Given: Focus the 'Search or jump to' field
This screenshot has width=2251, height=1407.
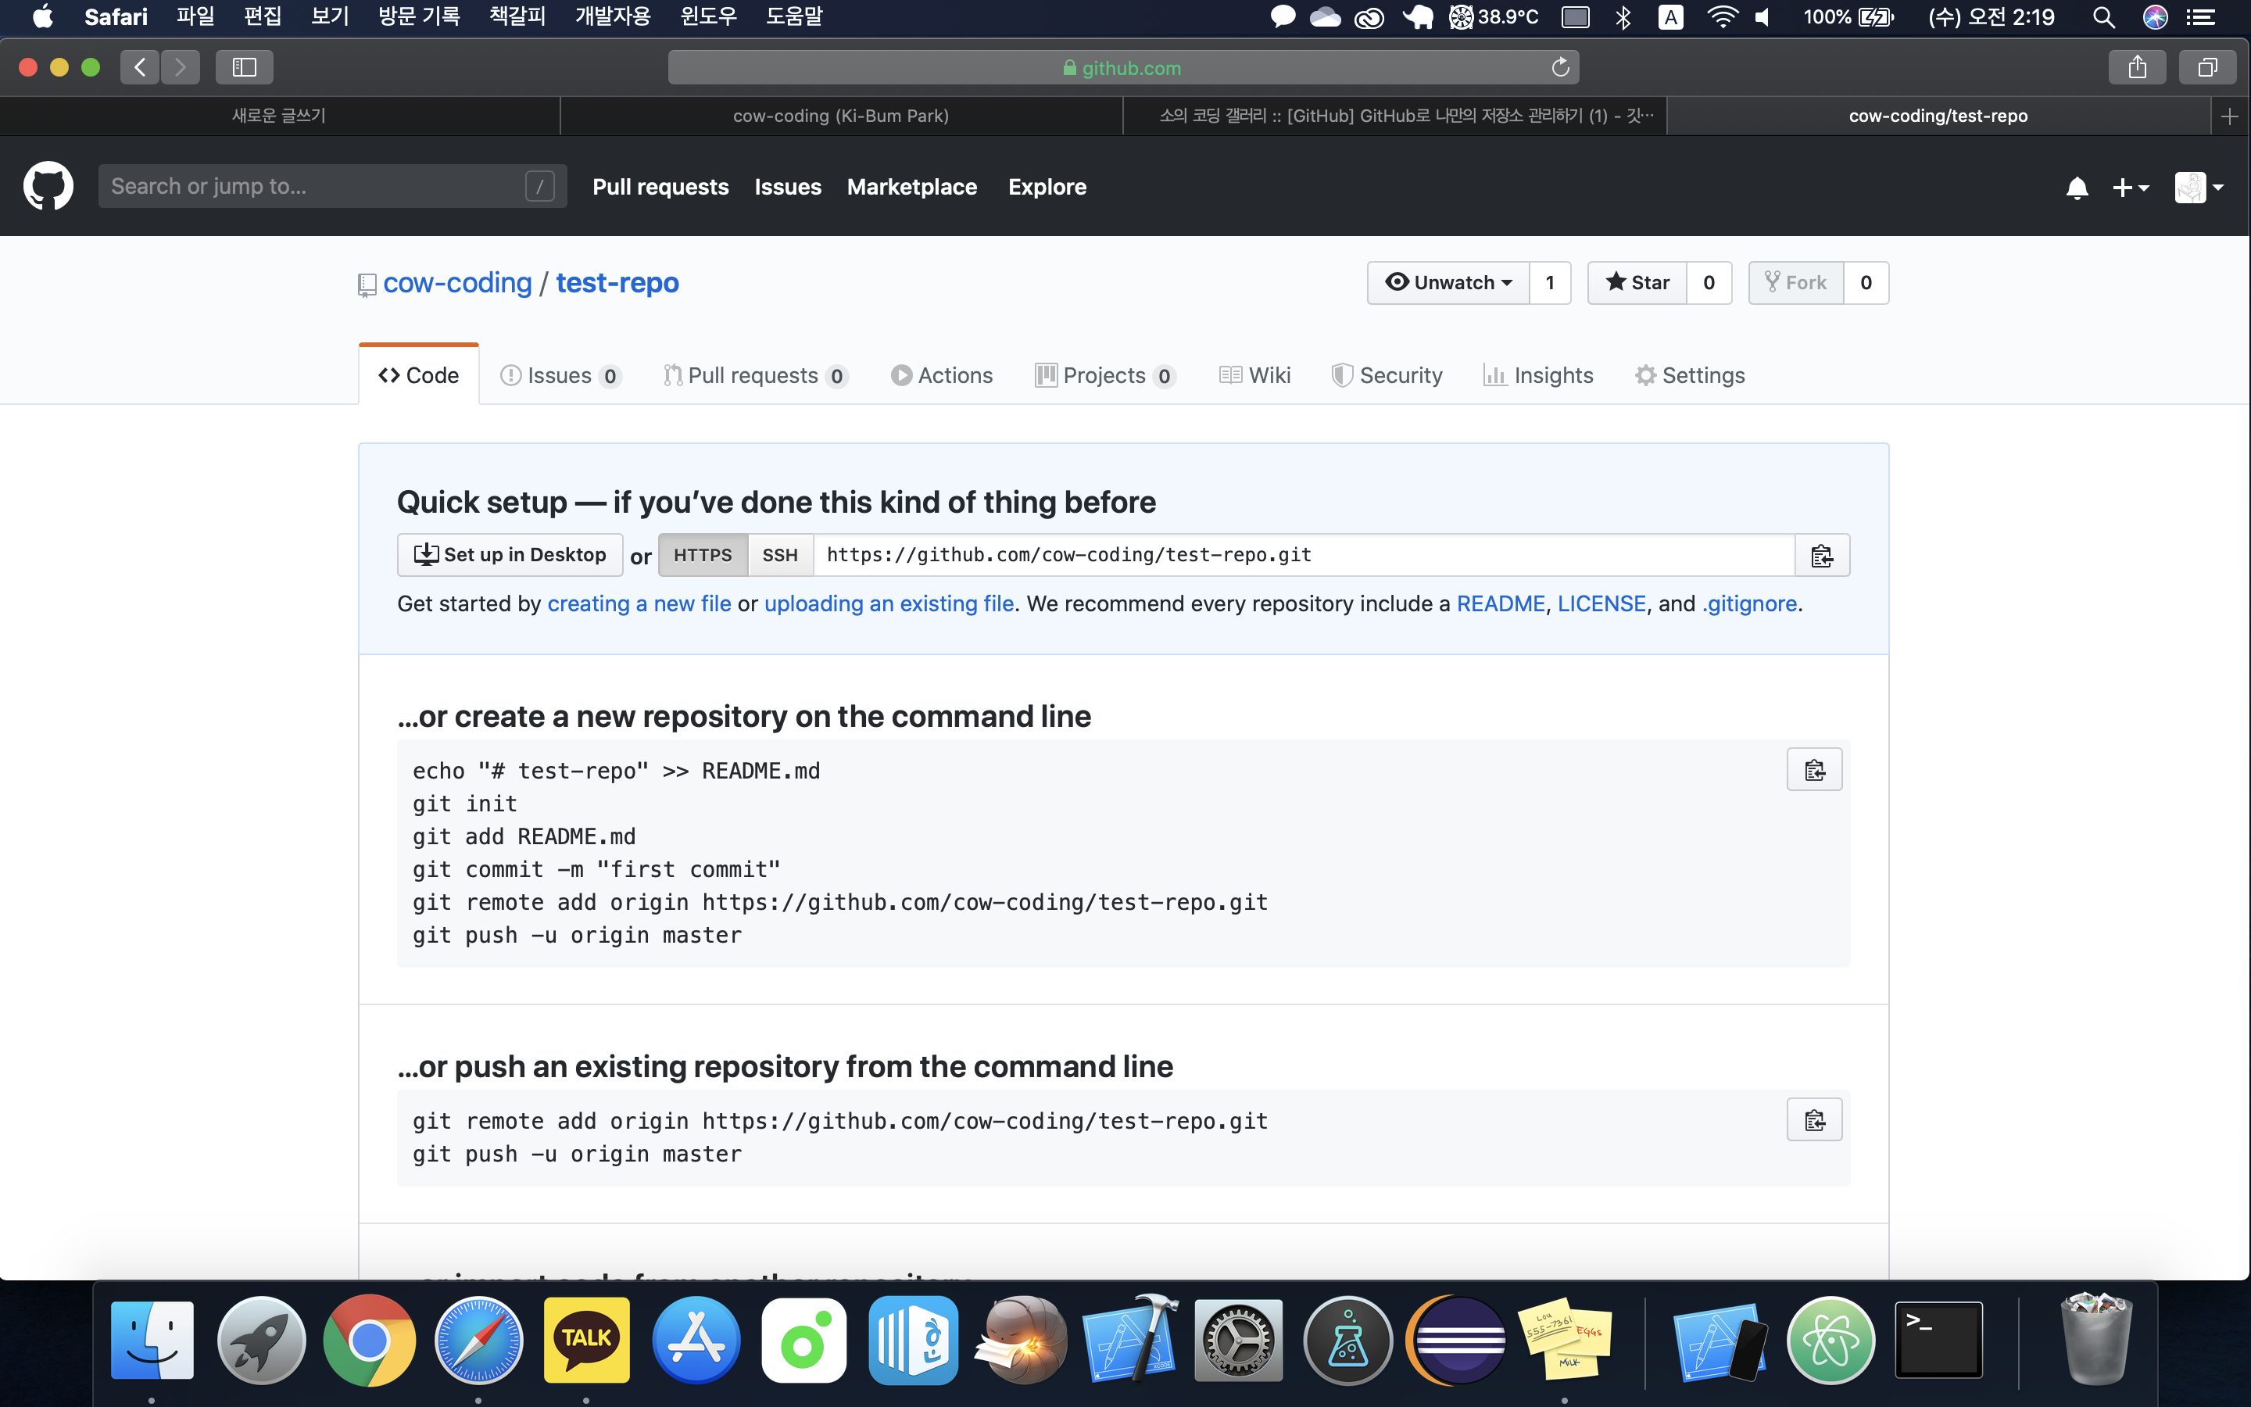Looking at the screenshot, I should (317, 186).
